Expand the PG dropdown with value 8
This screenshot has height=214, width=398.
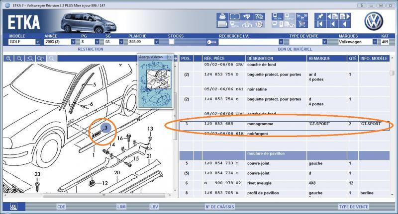(97, 42)
